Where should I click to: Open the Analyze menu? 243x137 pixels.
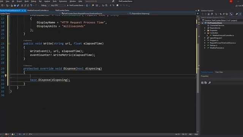tap(47, 1)
